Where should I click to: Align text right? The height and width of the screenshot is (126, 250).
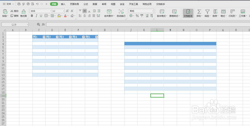coord(89,16)
